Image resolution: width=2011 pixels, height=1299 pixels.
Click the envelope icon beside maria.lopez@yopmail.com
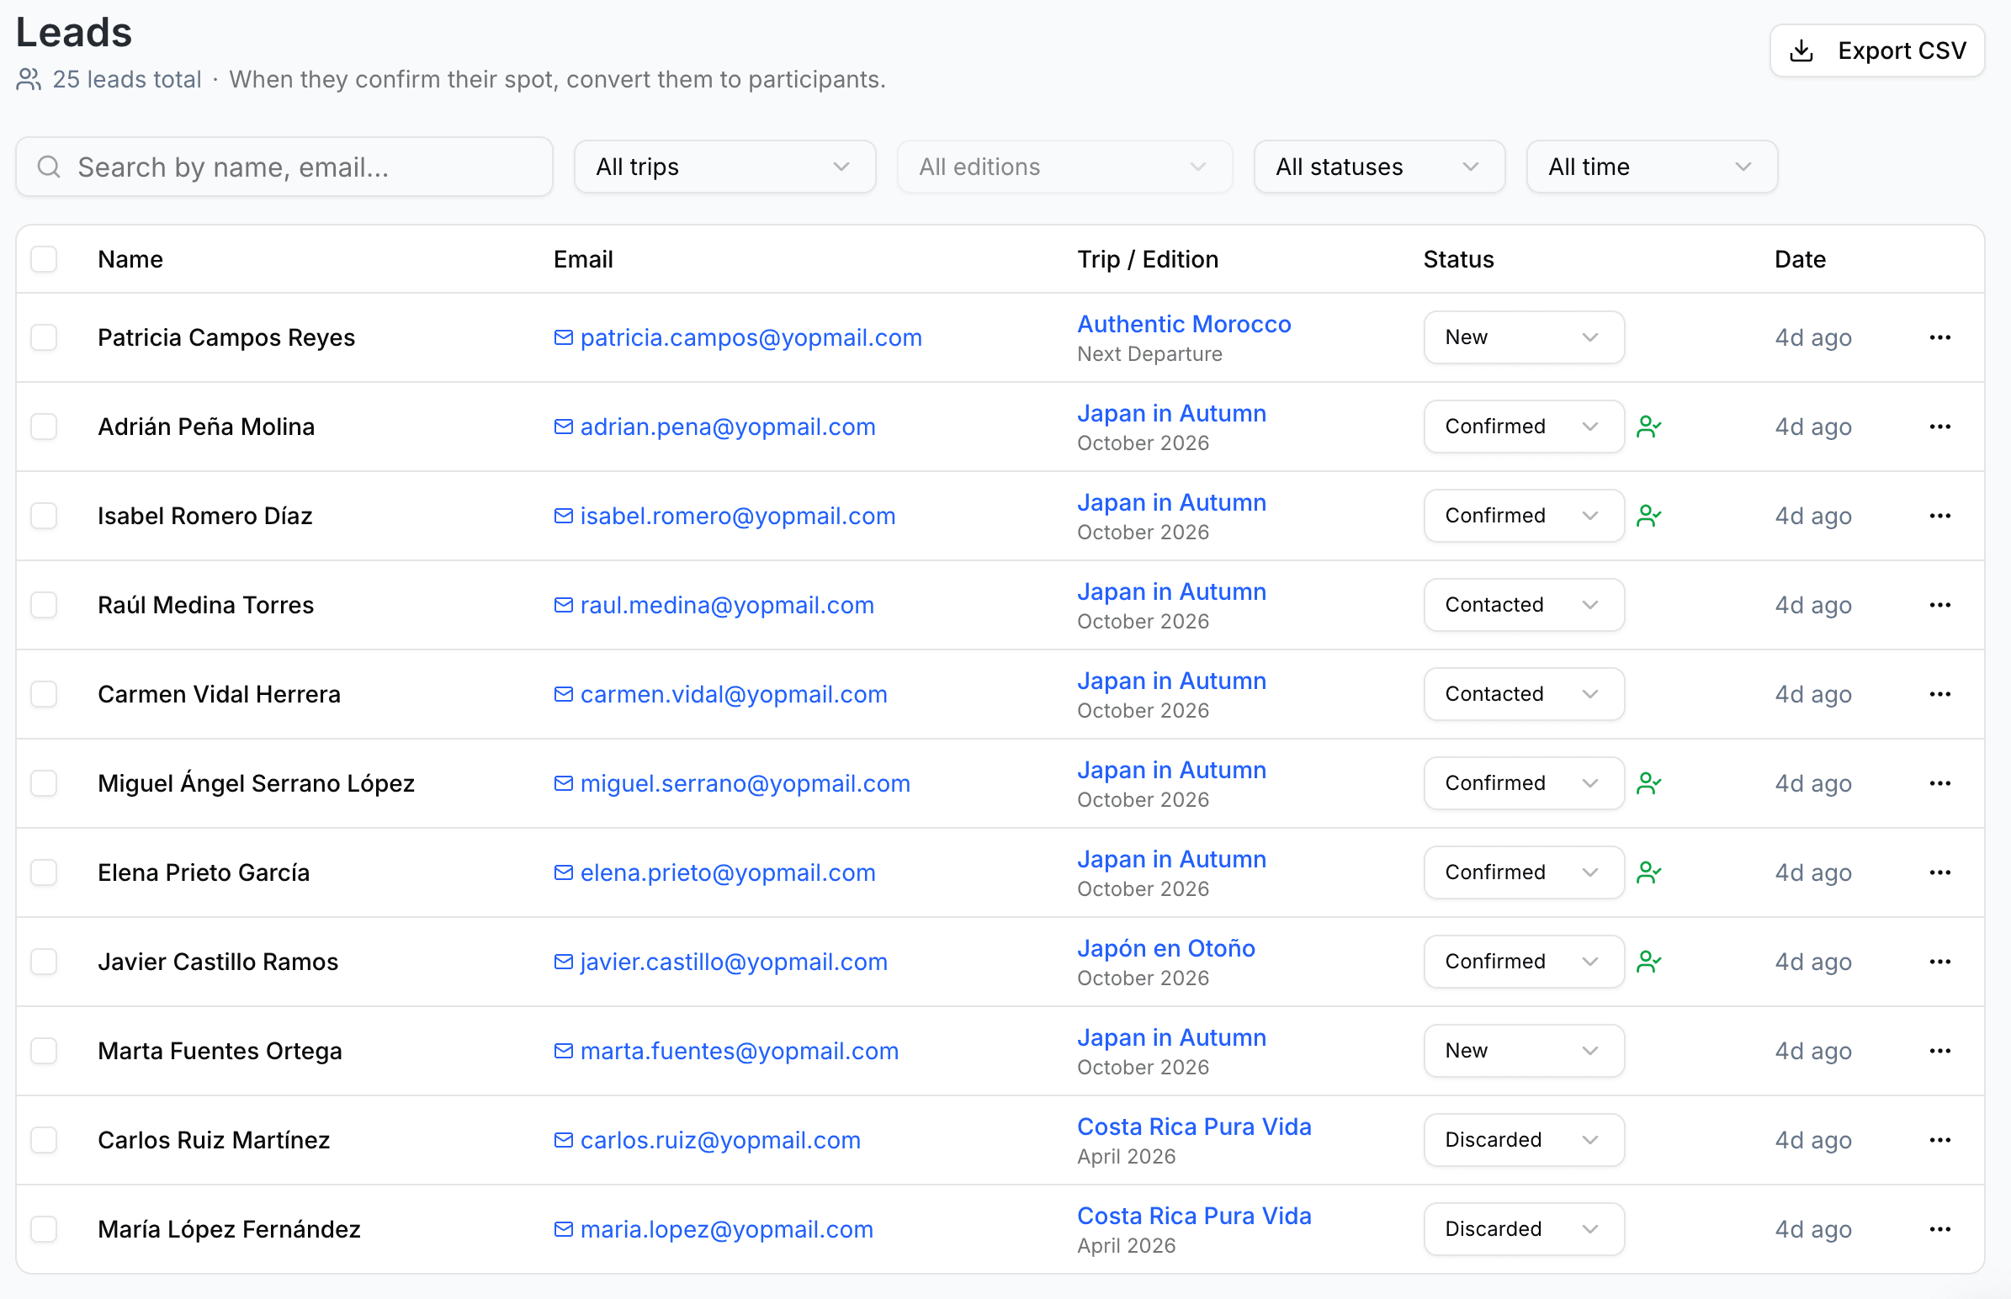point(563,1229)
